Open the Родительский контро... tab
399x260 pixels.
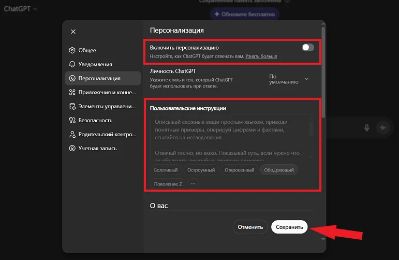[x=103, y=134]
